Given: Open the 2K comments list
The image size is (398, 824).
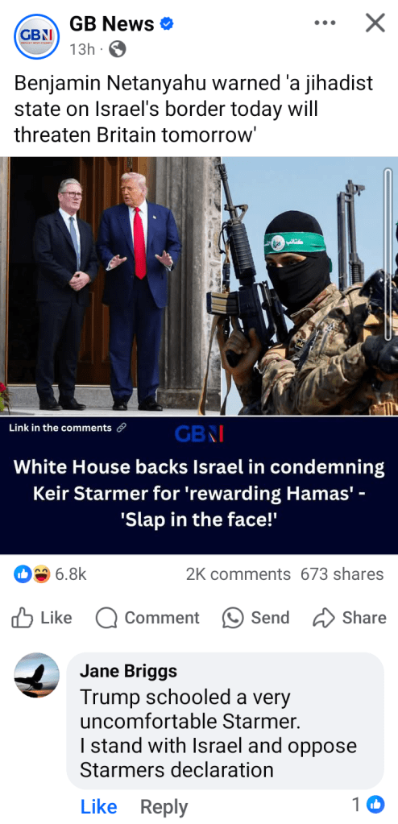Looking at the screenshot, I should pos(238,574).
